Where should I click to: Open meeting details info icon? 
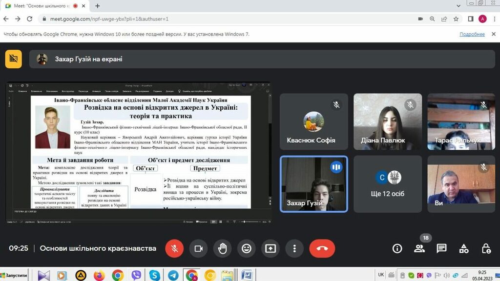click(397, 248)
